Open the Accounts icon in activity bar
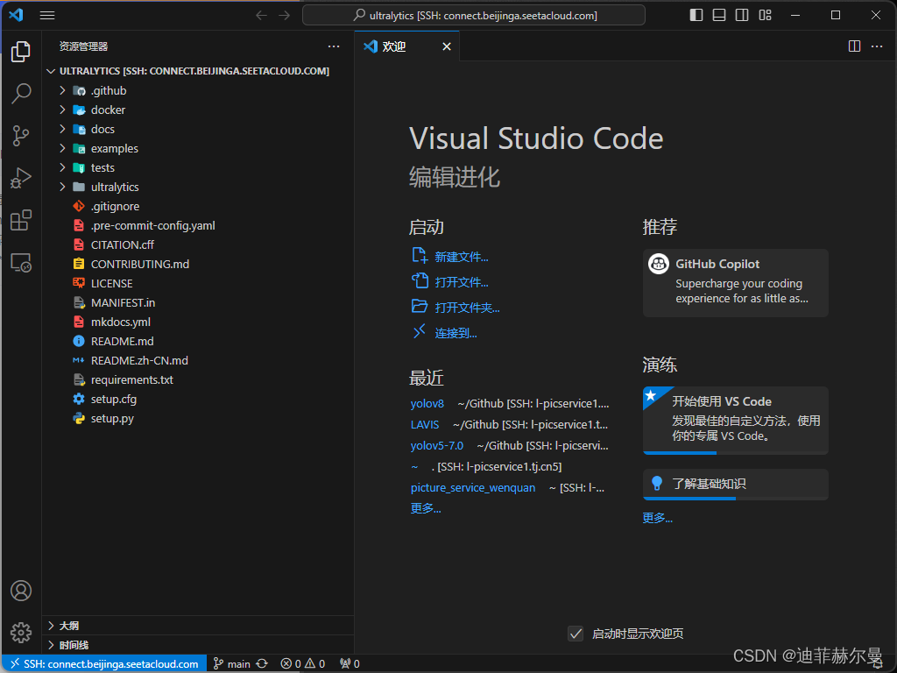Image resolution: width=897 pixels, height=673 pixels. pos(21,591)
